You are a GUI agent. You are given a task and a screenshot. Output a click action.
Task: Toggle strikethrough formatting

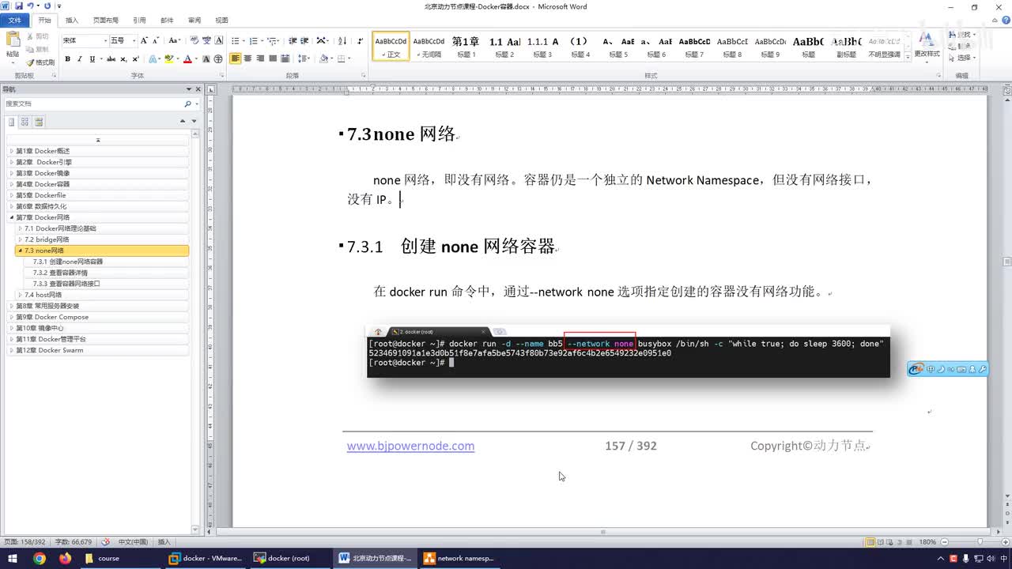click(x=111, y=59)
